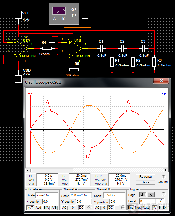175x216 pixels.
Task: Select the falling edge trigger icon
Action: pyautogui.click(x=151, y=194)
